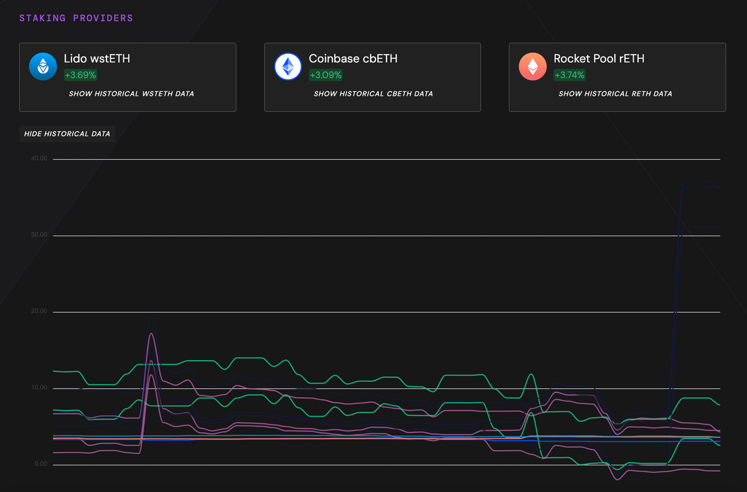Click the Rocket Pool rETH orange logo

533,67
